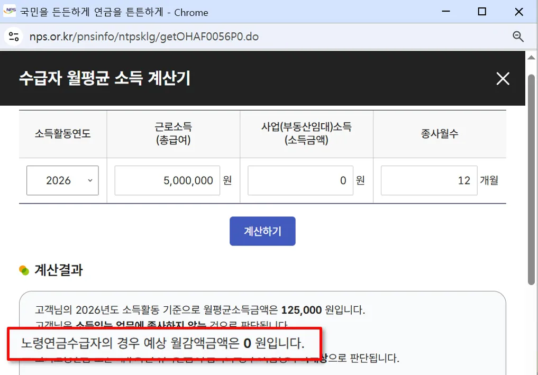Click the 수급자 월평균 소득 계산기 title

(105, 78)
